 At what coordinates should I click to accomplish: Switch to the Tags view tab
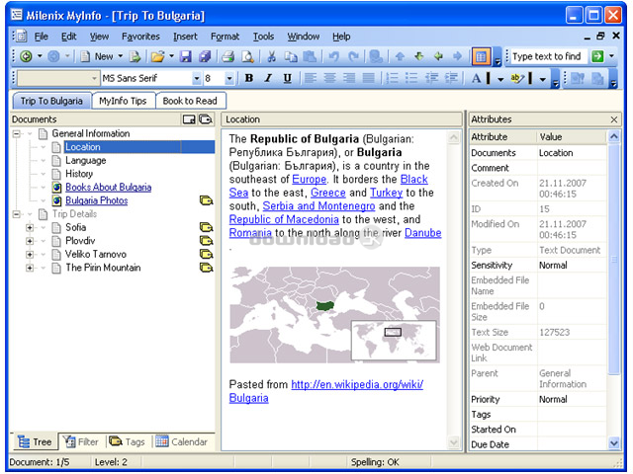(128, 441)
